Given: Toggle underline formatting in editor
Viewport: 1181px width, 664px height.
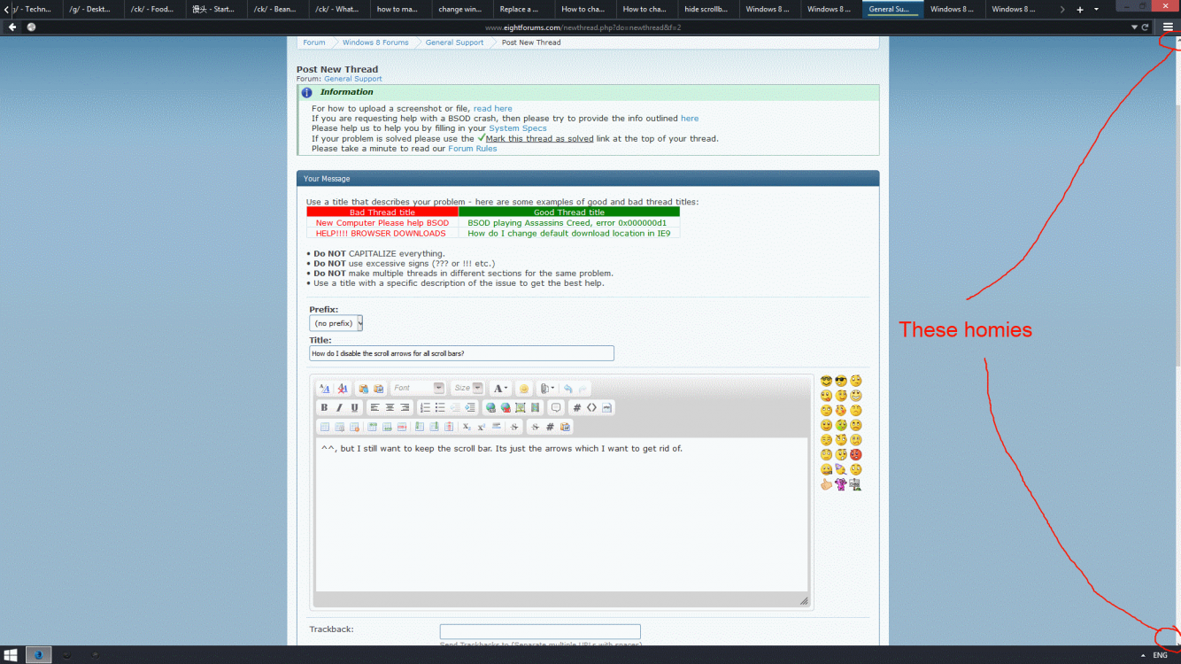Looking at the screenshot, I should tap(355, 407).
